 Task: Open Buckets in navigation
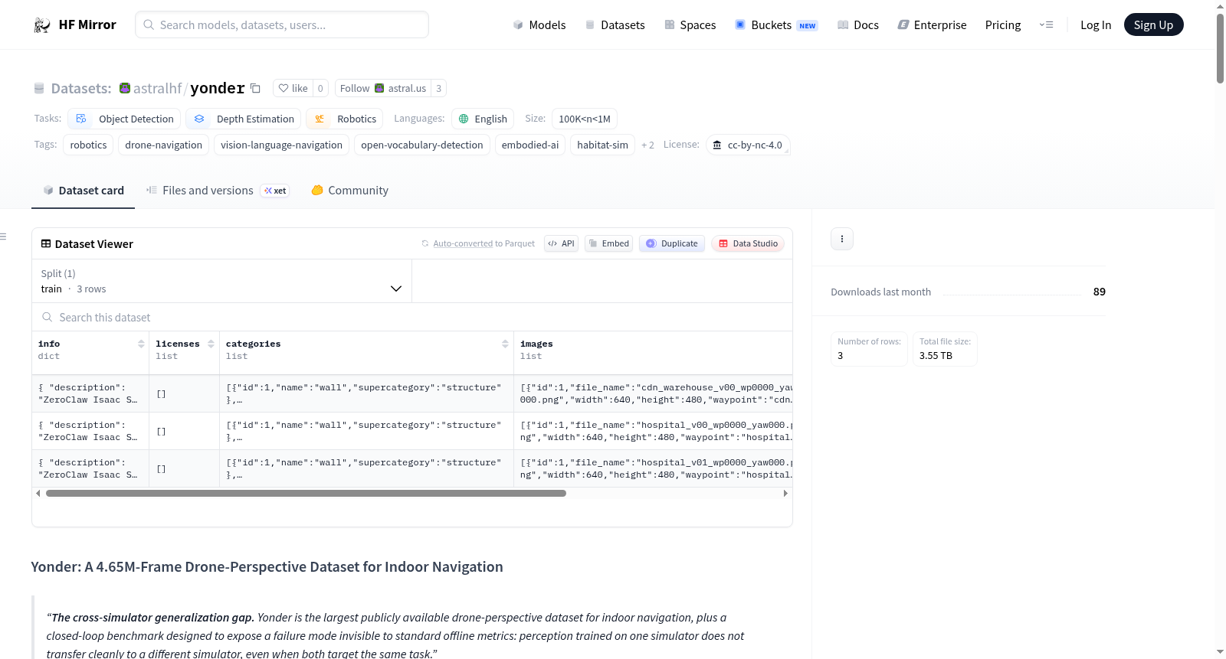pyautogui.click(x=776, y=25)
